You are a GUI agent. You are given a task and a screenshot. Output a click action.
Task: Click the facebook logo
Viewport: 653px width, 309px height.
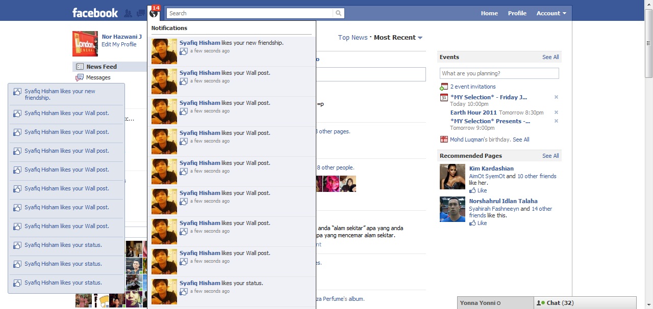tap(95, 13)
